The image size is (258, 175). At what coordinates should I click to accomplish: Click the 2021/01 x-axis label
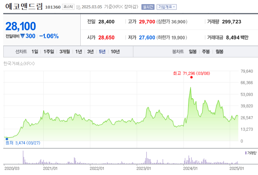click(x=50, y=168)
